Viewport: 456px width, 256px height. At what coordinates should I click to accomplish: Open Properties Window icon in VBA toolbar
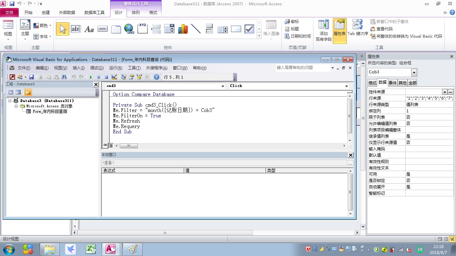coord(132,77)
